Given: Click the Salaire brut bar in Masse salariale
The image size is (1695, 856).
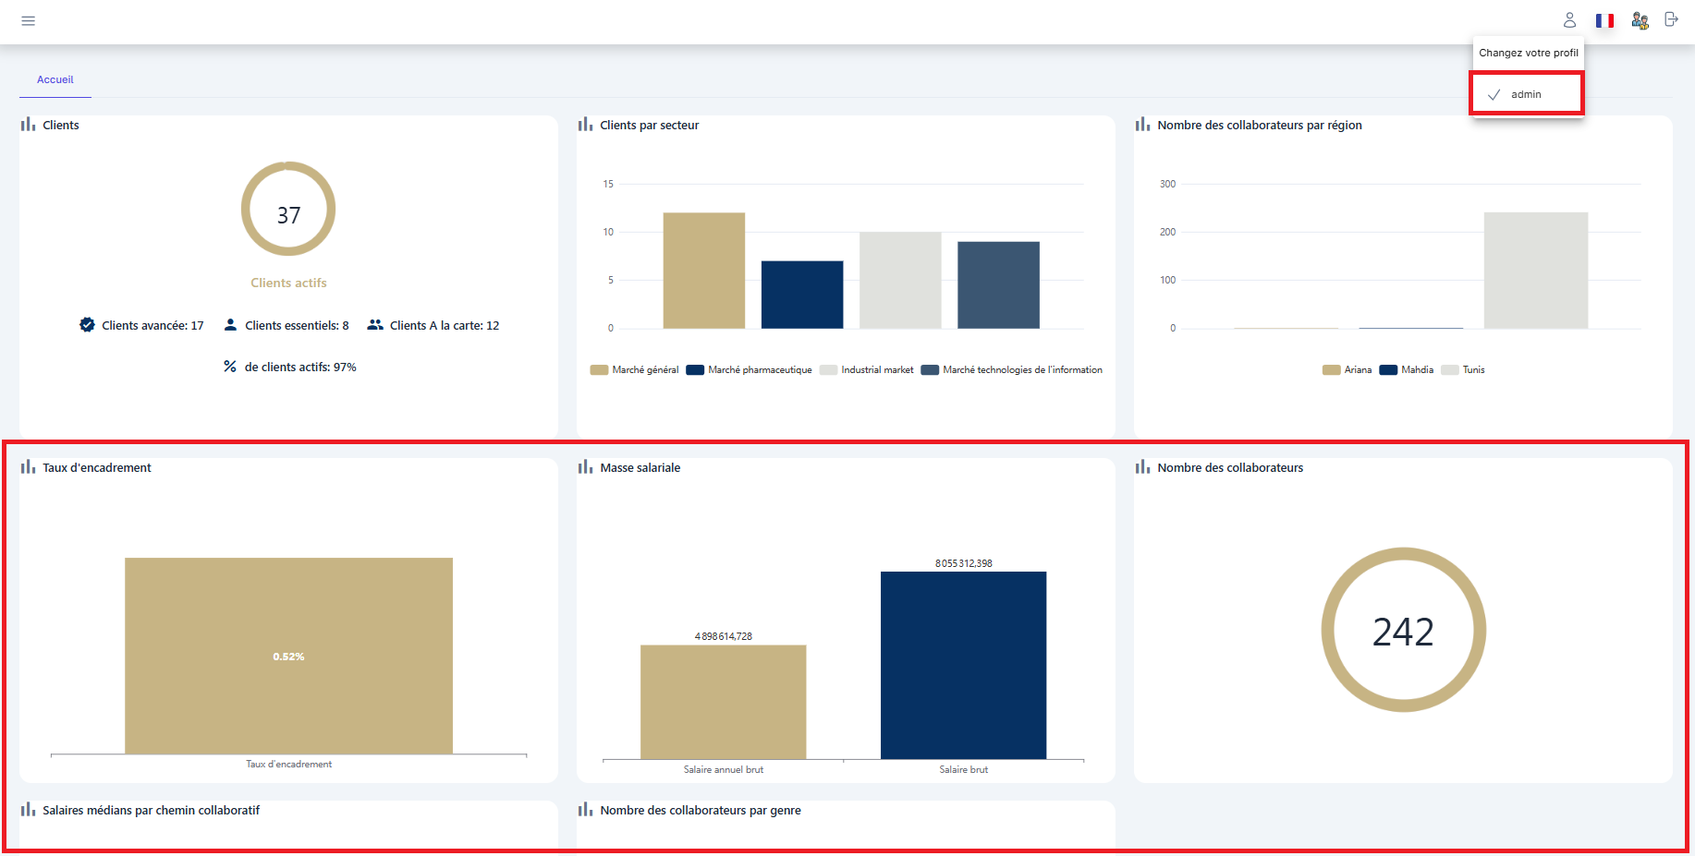Looking at the screenshot, I should pos(963,665).
